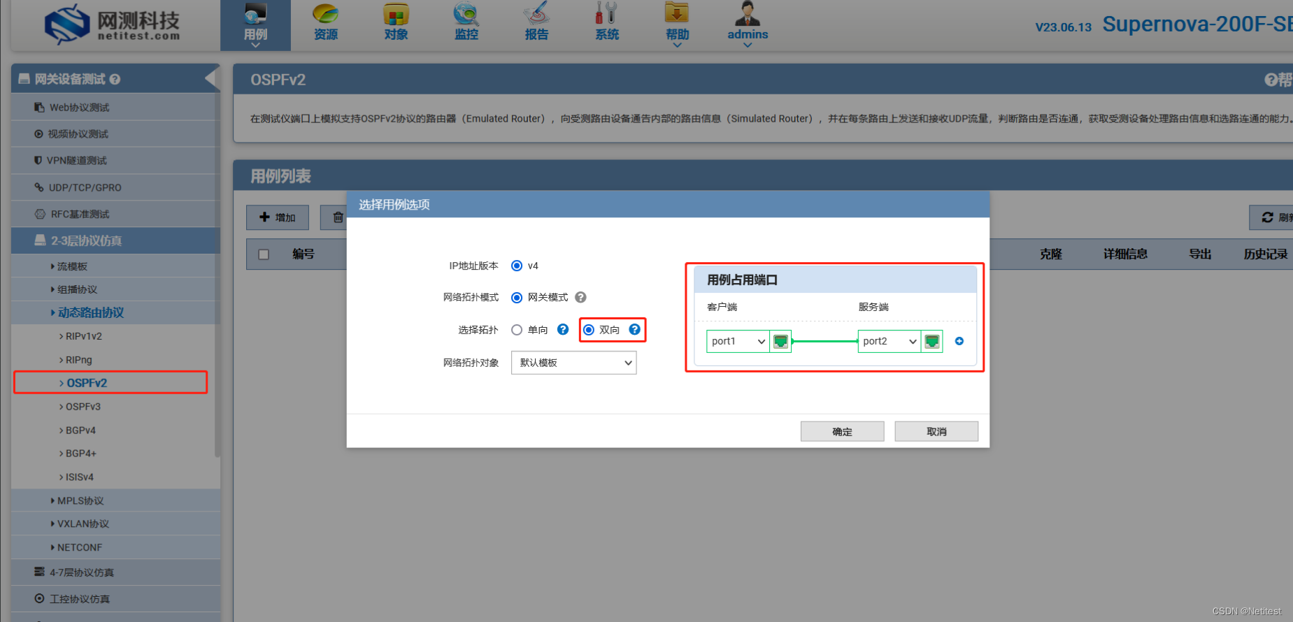
Task: Expand the 流模板 tree node
Action: (115, 266)
